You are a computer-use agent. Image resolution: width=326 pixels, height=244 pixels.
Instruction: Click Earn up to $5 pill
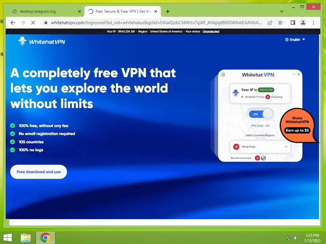297,130
